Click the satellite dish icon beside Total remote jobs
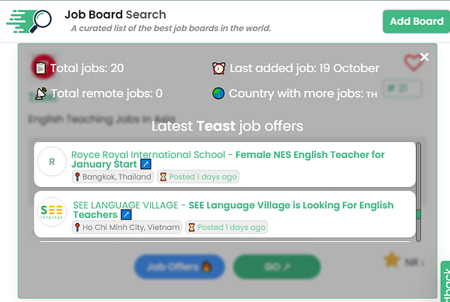The width and height of the screenshot is (450, 302). 41,94
